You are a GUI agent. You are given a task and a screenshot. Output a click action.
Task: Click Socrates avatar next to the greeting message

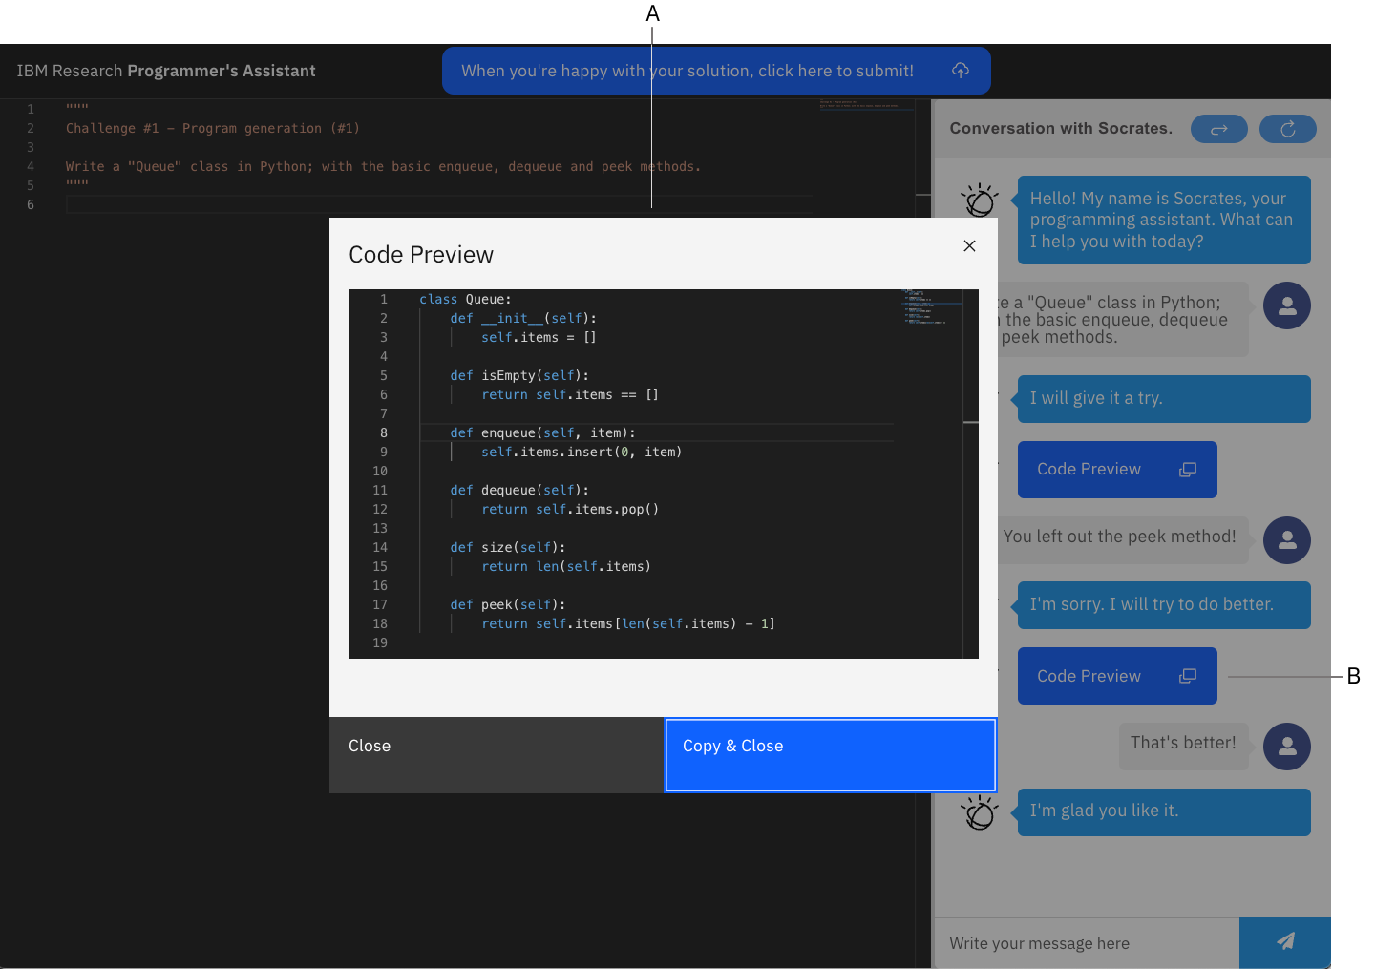(x=980, y=200)
